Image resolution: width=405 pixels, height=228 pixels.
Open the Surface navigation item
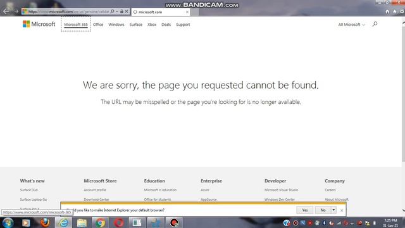(136, 25)
